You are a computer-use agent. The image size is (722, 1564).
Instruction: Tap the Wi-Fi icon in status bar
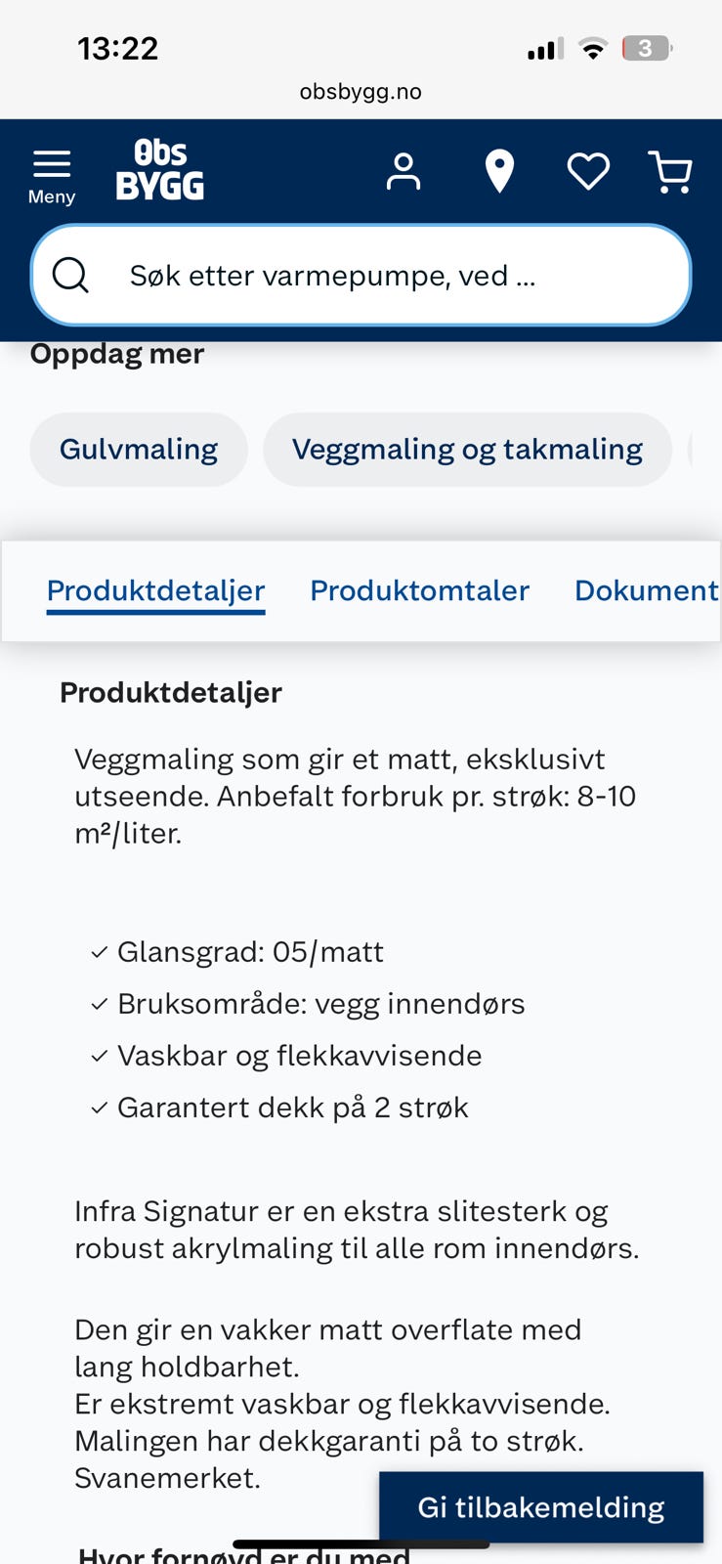click(x=595, y=47)
